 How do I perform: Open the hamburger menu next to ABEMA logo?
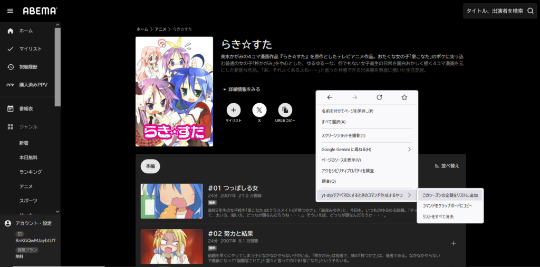point(10,11)
